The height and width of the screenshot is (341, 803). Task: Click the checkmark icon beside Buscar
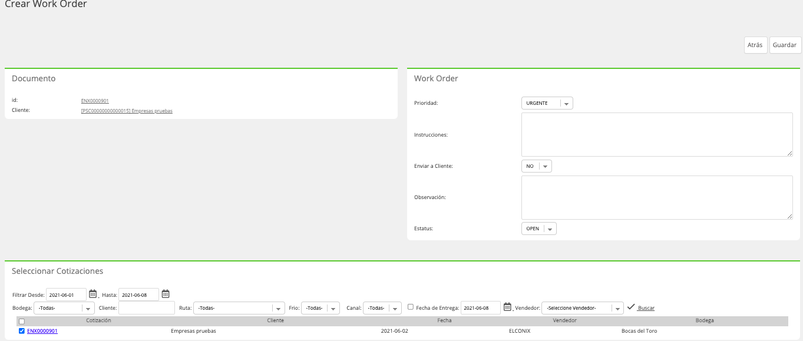pyautogui.click(x=631, y=307)
